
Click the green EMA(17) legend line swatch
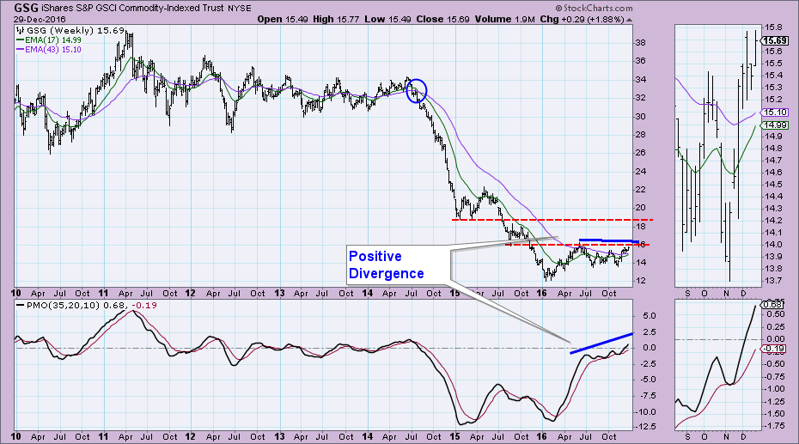click(x=21, y=40)
